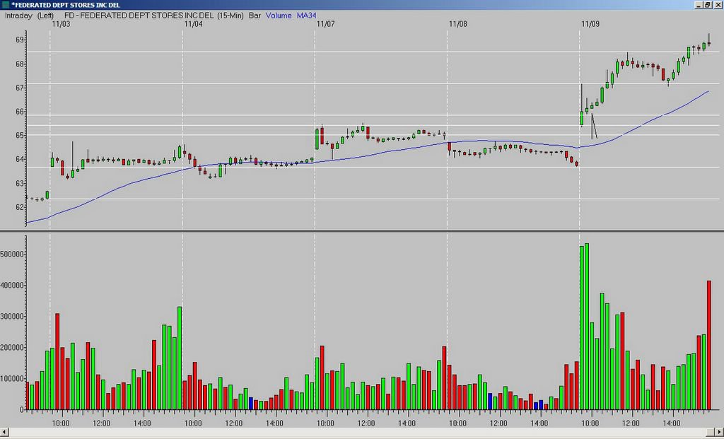Click the 14:00 time label of 11/07 session
Viewport: 724px width, 439px height.
407,423
